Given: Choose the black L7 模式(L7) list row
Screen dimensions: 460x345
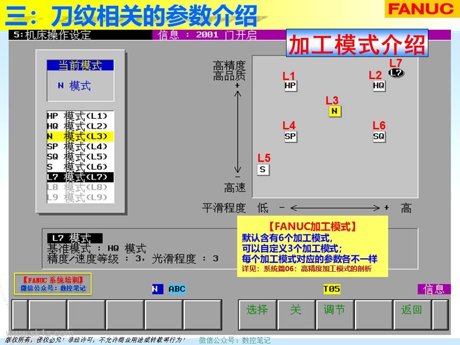Looking at the screenshot, I should 80,177.
